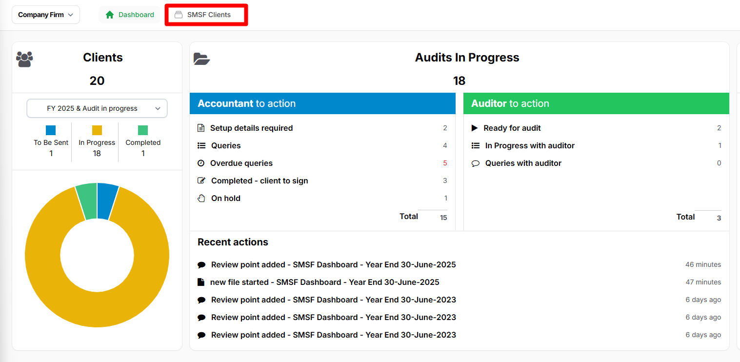
Task: Open the Company Firm dropdown
Action: coord(45,15)
